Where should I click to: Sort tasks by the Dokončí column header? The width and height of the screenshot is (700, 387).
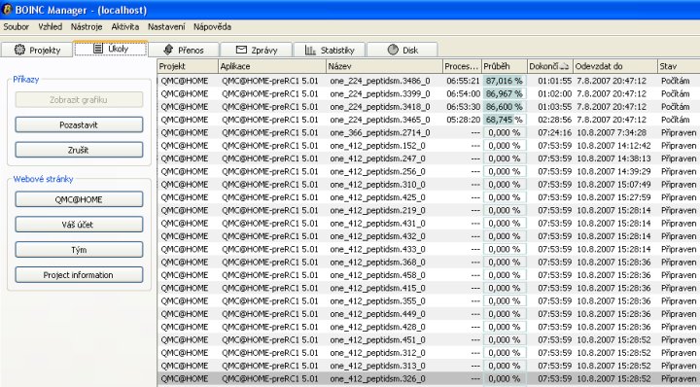[x=550, y=66]
